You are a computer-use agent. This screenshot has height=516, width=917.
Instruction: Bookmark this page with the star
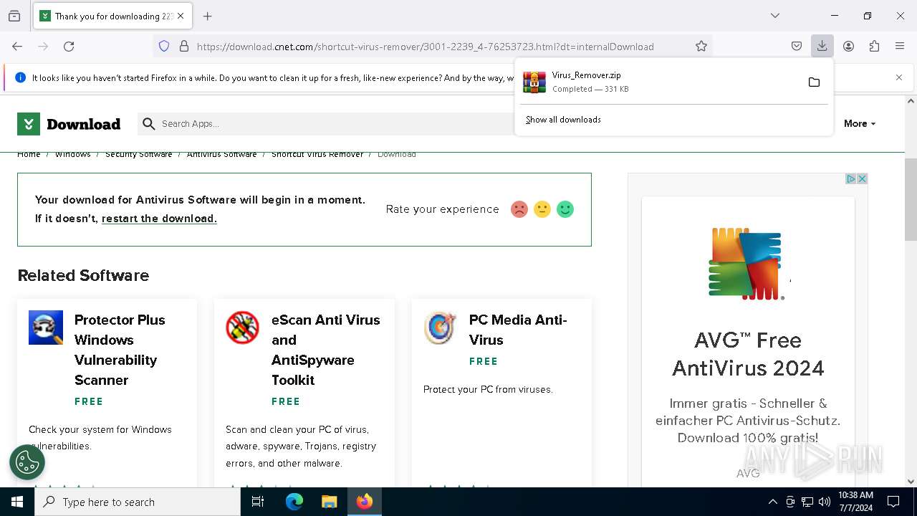[701, 46]
